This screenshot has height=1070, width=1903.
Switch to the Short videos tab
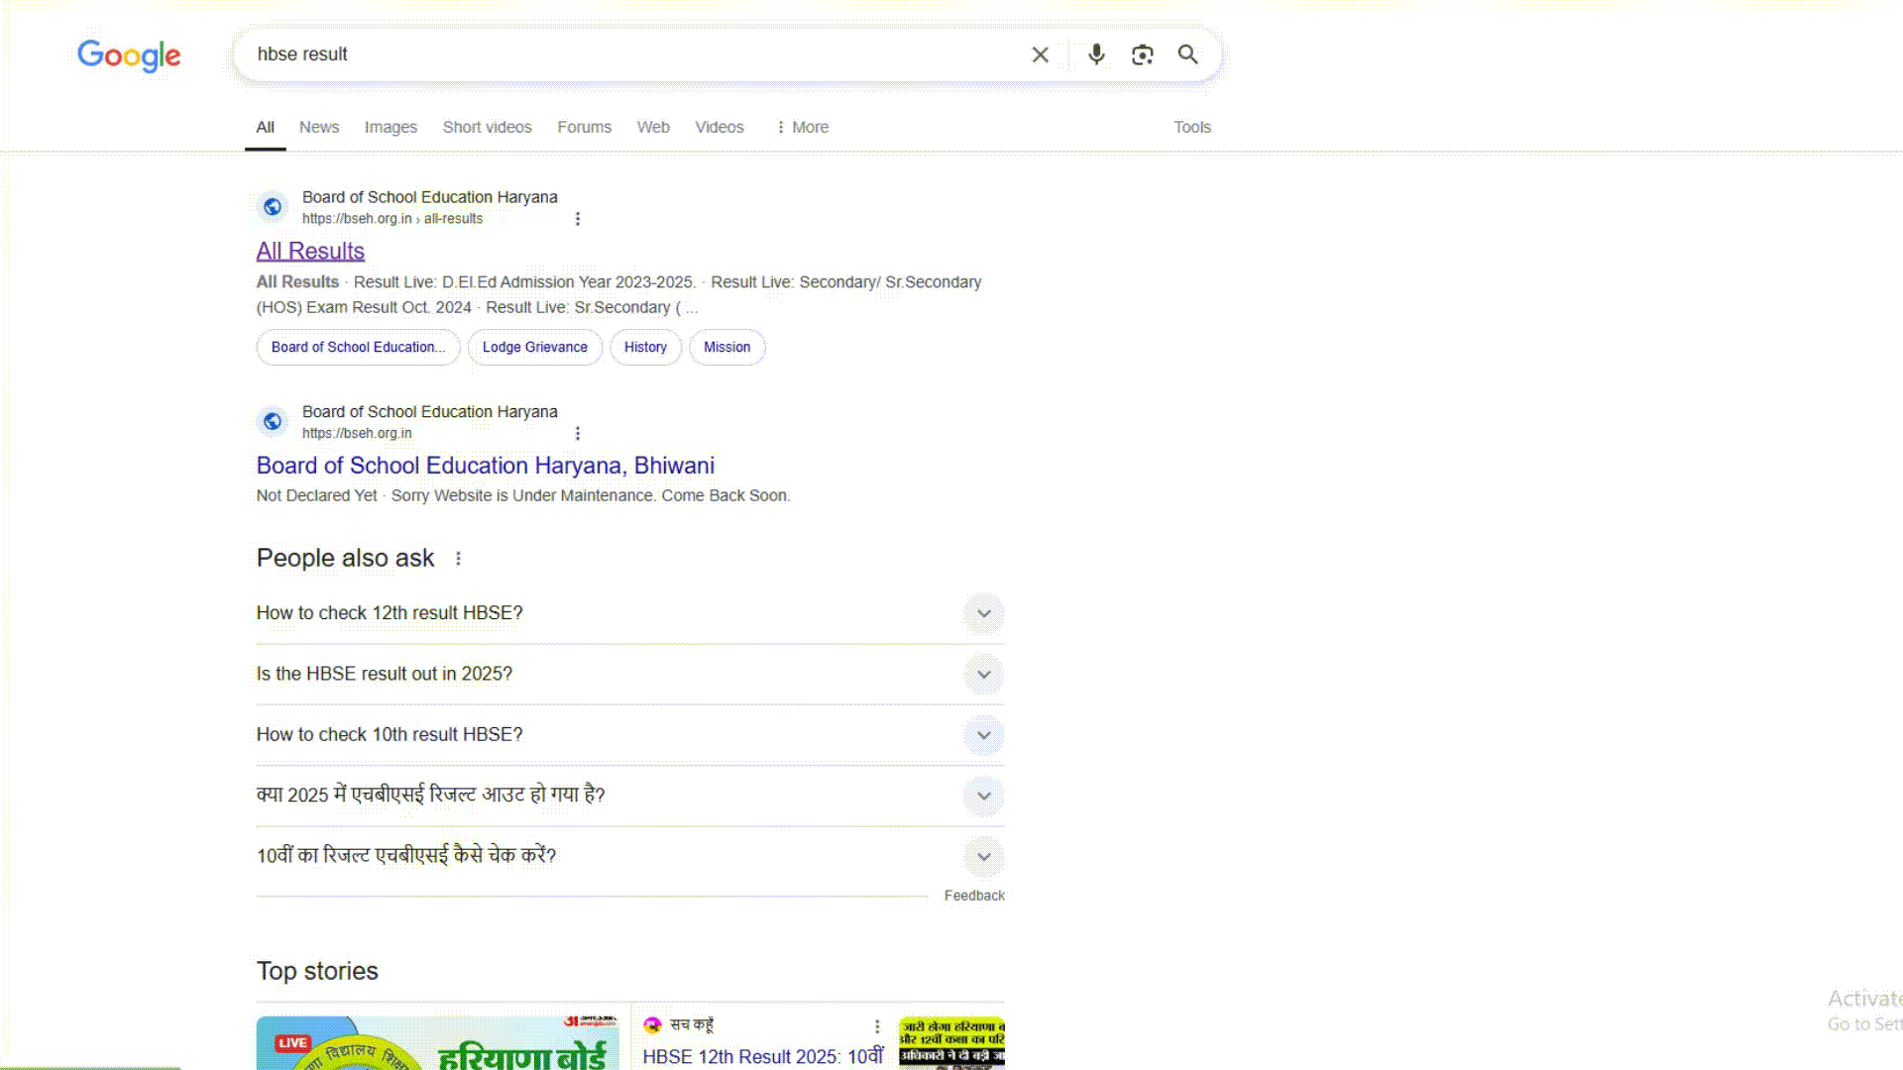pos(488,127)
